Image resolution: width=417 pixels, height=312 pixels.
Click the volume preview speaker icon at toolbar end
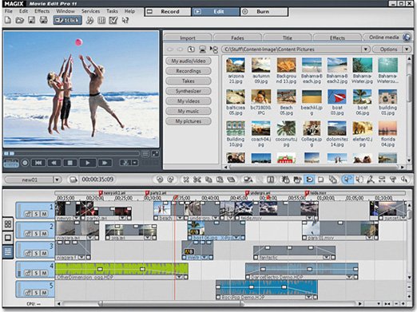404,180
